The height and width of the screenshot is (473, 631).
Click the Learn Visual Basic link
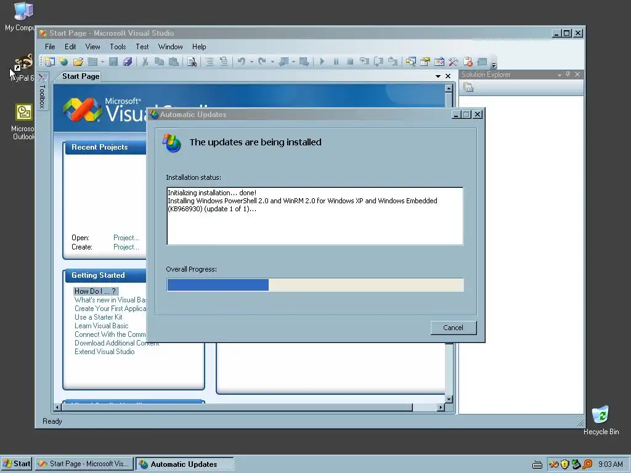tap(102, 326)
